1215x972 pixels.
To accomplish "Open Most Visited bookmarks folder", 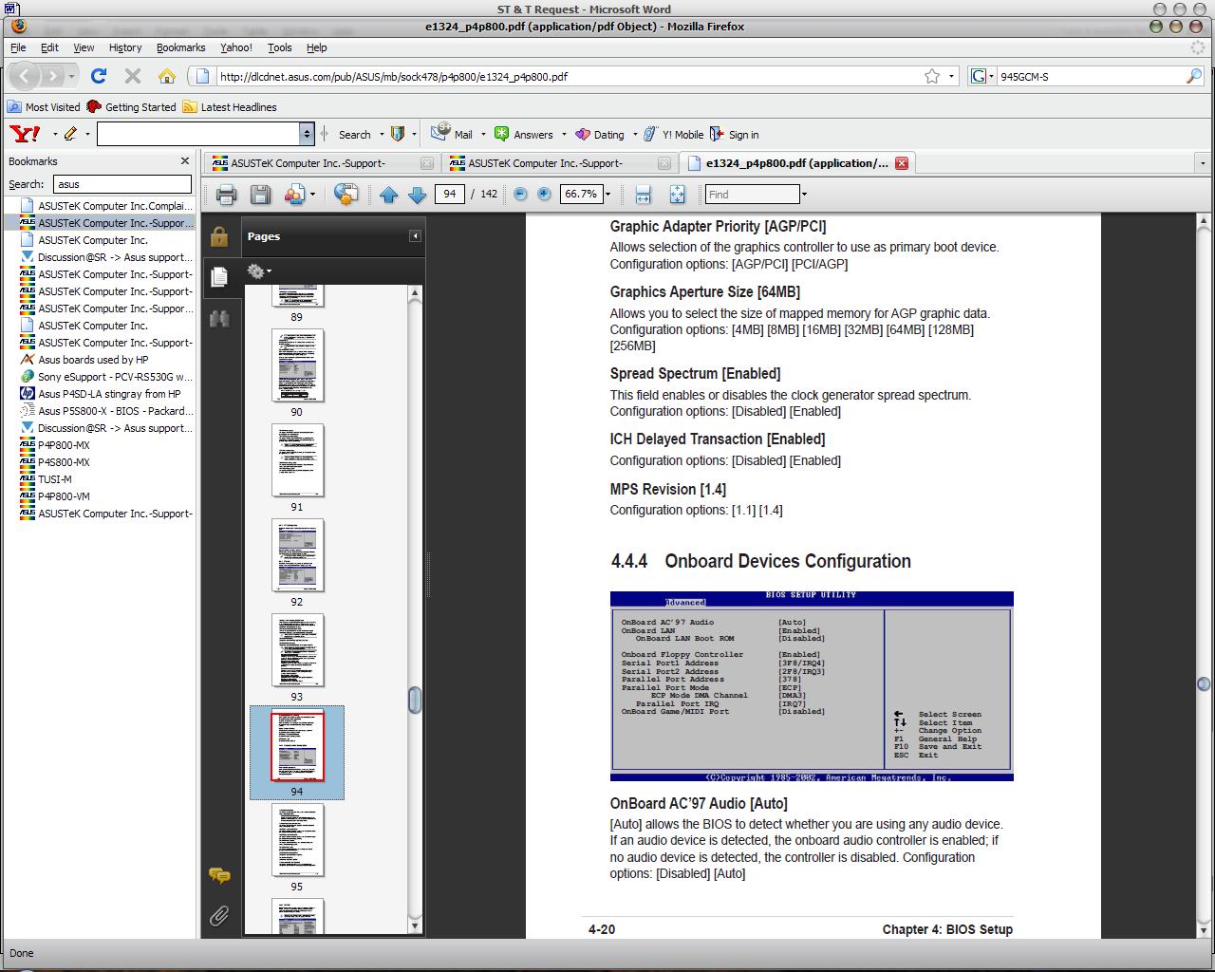I will pos(44,107).
